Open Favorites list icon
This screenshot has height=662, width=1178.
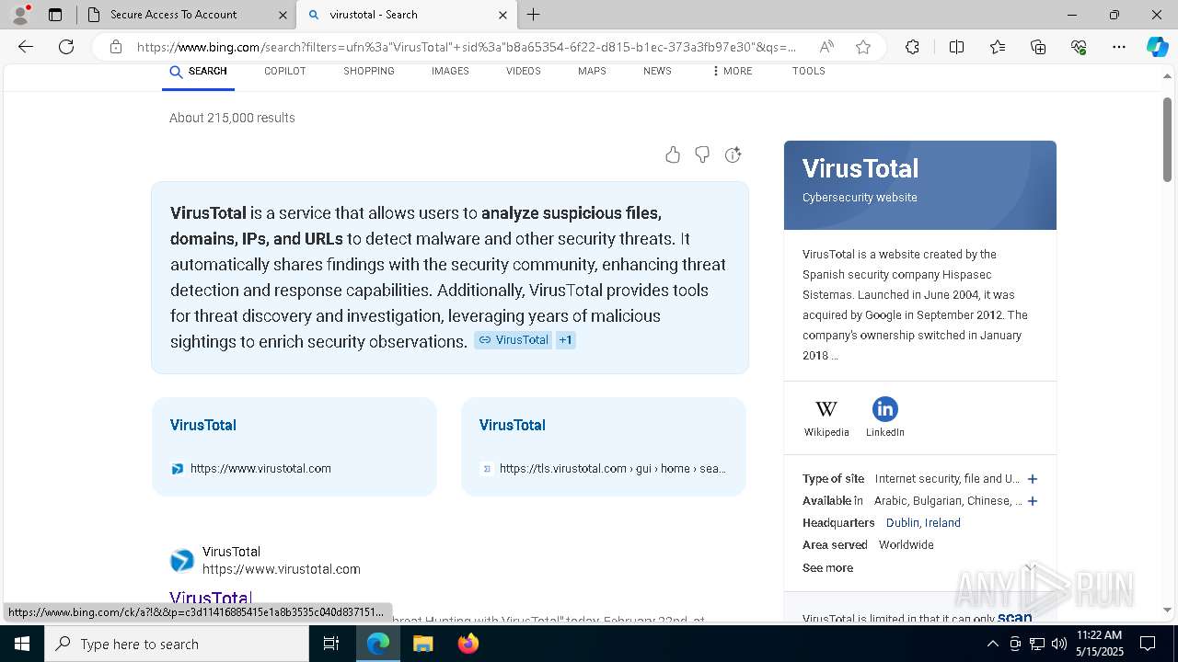point(998,47)
